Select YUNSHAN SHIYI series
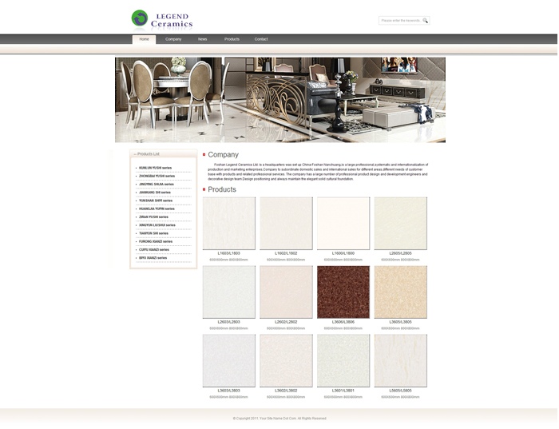The height and width of the screenshot is (429, 559). 155,201
